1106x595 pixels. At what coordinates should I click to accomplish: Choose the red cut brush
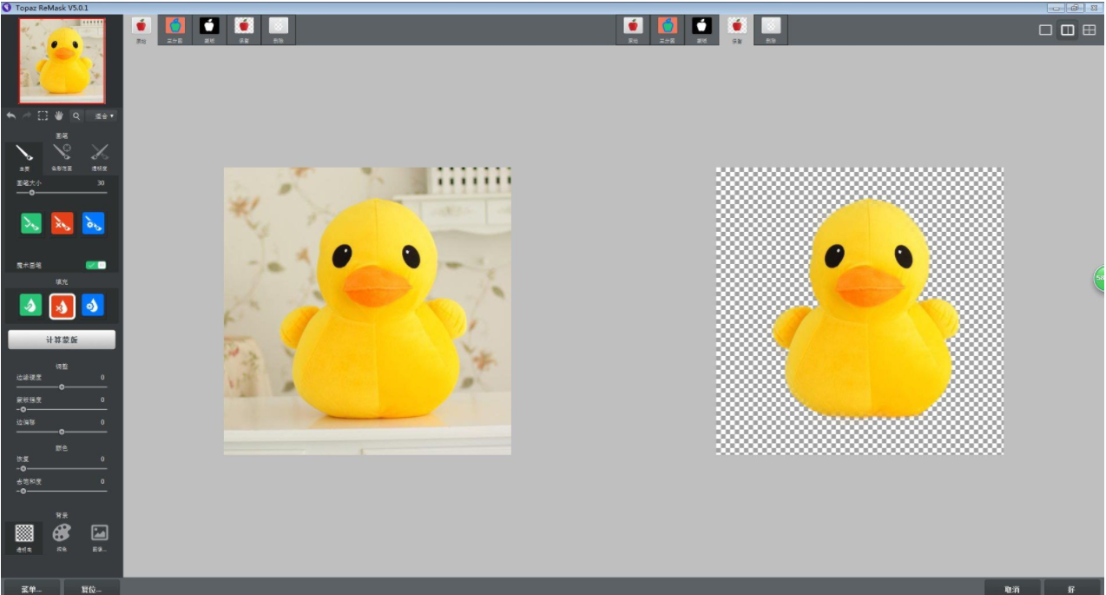point(62,223)
